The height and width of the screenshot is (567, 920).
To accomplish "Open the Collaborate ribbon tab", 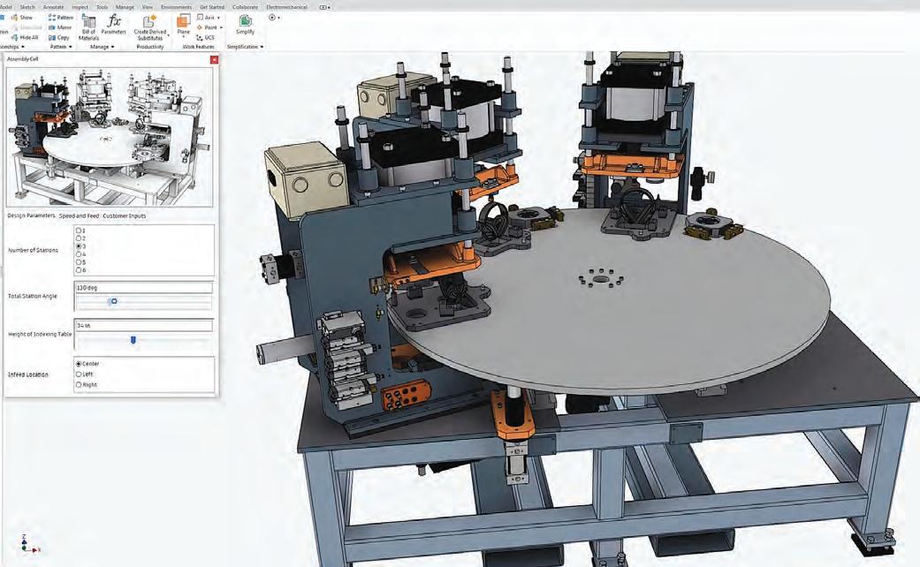I will [x=246, y=8].
